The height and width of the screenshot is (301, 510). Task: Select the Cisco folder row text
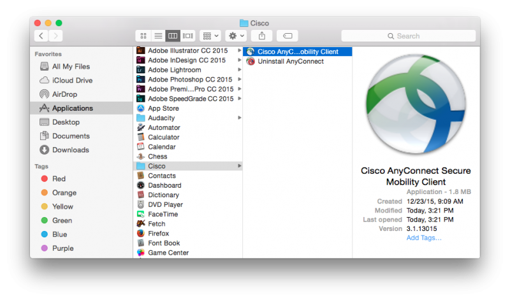(x=156, y=166)
